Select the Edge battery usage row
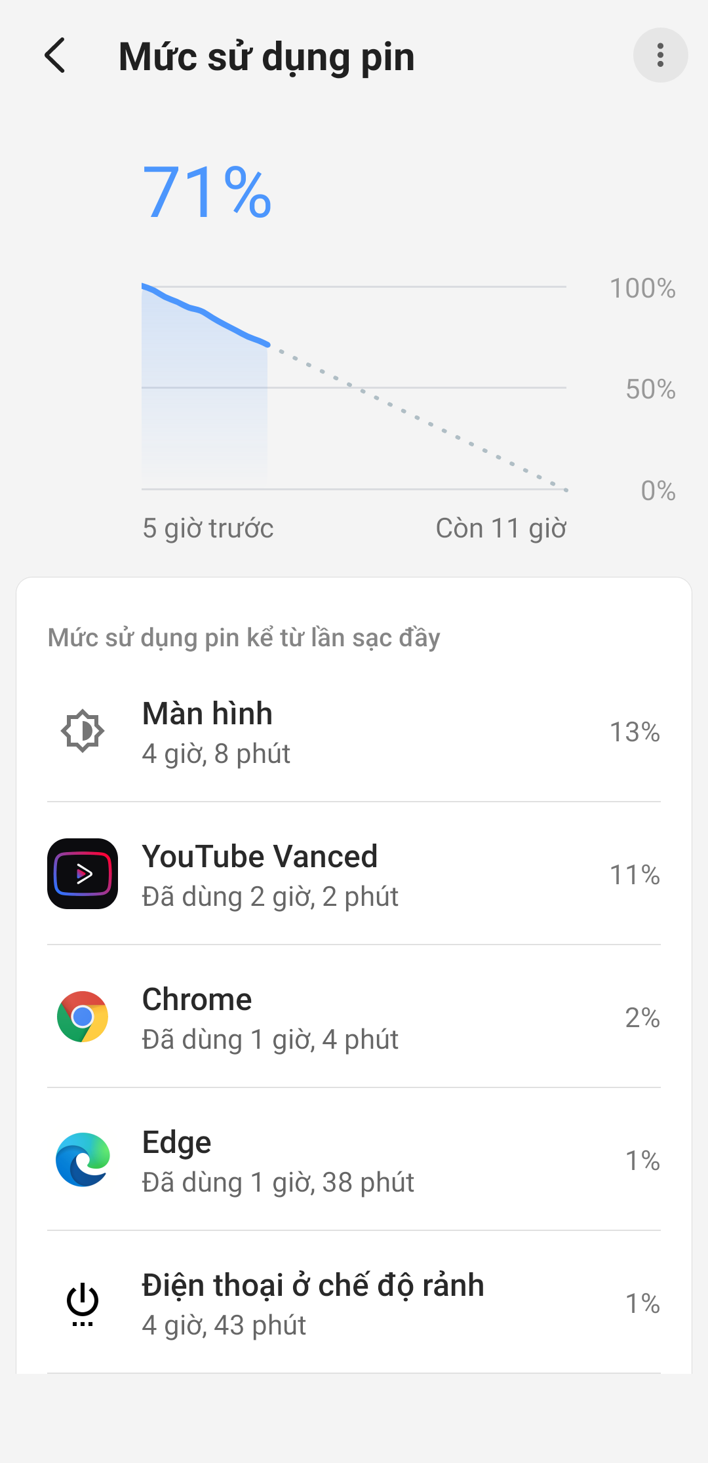The width and height of the screenshot is (708, 1463). coord(354,1161)
